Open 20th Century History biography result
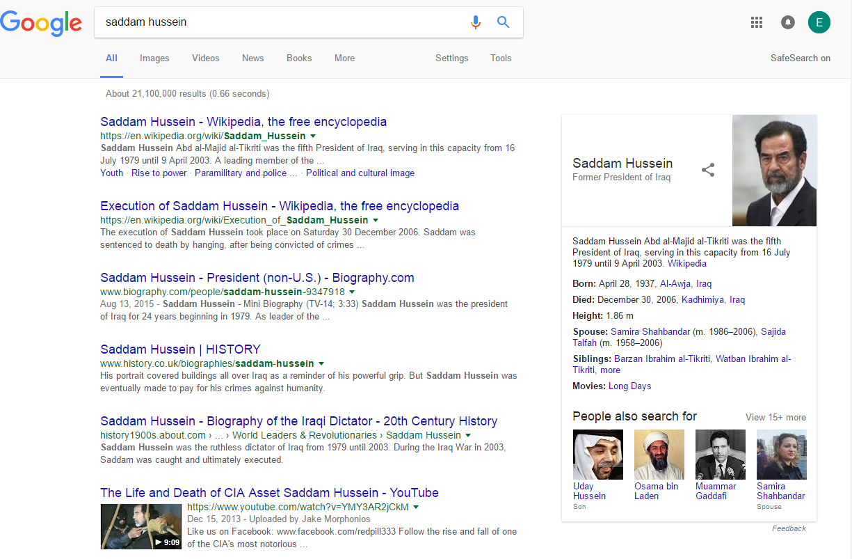Image resolution: width=852 pixels, height=559 pixels. (299, 421)
